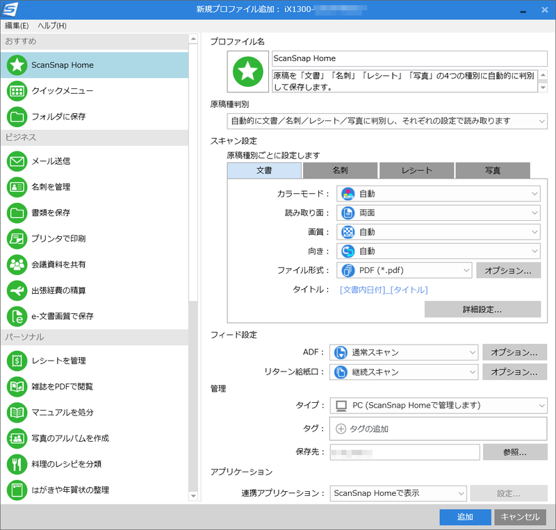This screenshot has width=556, height=530.
Task: Open the 編集(E) menu
Action: [17, 26]
